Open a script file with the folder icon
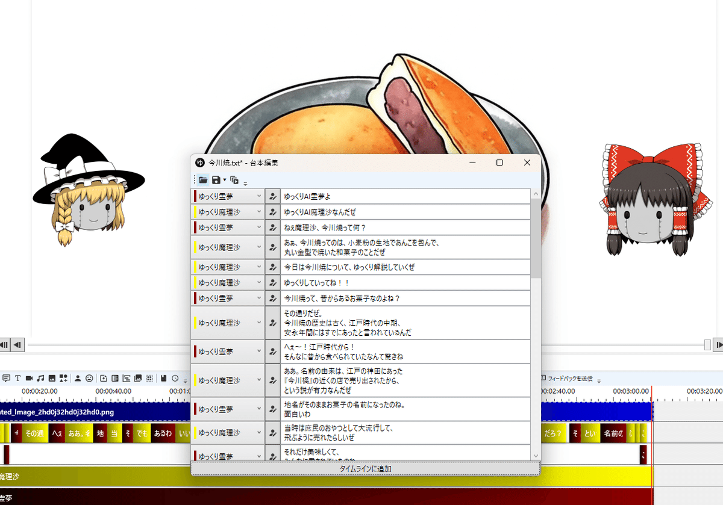Screen dimensions: 723x505 coord(203,179)
